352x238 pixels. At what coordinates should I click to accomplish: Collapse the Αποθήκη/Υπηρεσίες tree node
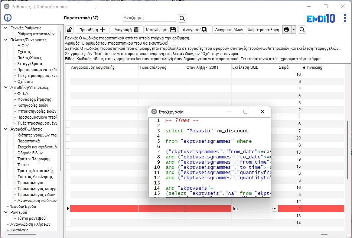point(6,87)
